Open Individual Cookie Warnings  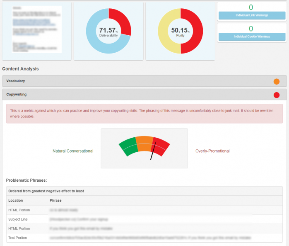pyautogui.click(x=252, y=37)
